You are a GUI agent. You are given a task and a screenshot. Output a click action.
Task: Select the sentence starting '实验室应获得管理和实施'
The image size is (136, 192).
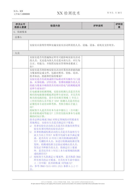[72, 45]
